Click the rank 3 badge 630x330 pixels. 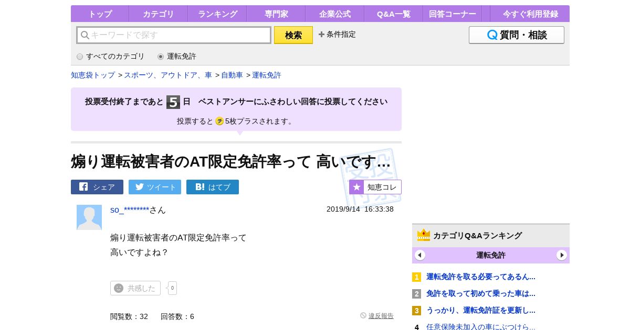pos(416,311)
